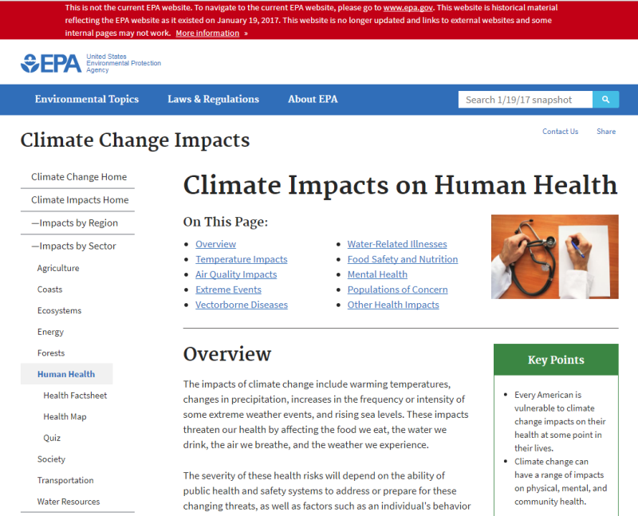Select Impacts by Region in sidebar
This screenshot has width=638, height=516.
pos(77,223)
